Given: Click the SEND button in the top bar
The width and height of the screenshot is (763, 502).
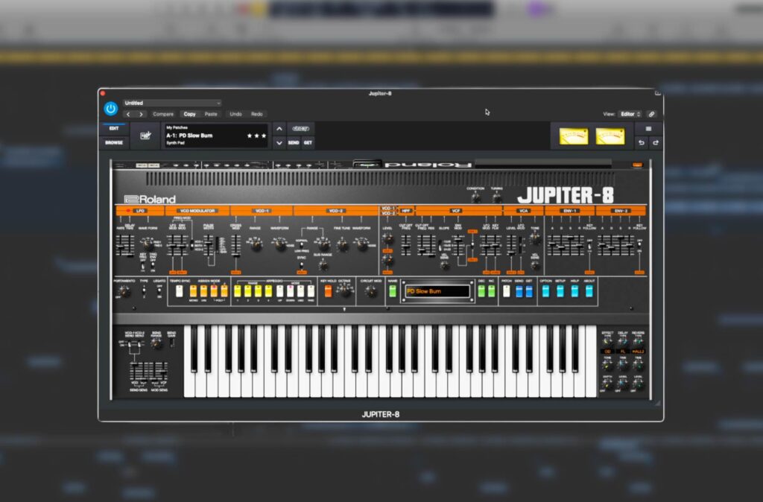Looking at the screenshot, I should [294, 143].
